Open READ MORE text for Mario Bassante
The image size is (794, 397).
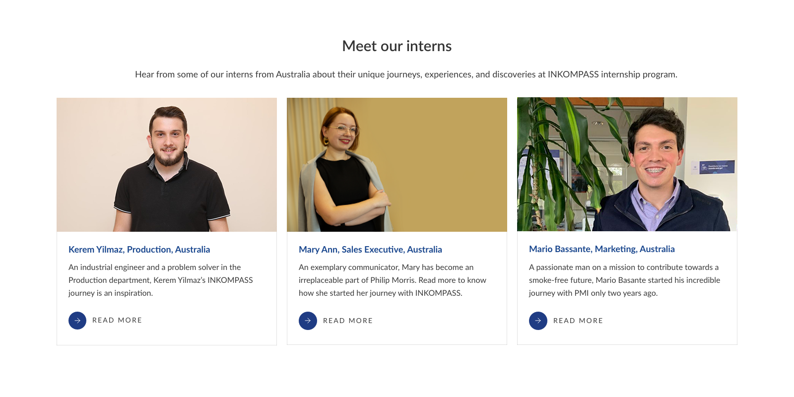578,321
